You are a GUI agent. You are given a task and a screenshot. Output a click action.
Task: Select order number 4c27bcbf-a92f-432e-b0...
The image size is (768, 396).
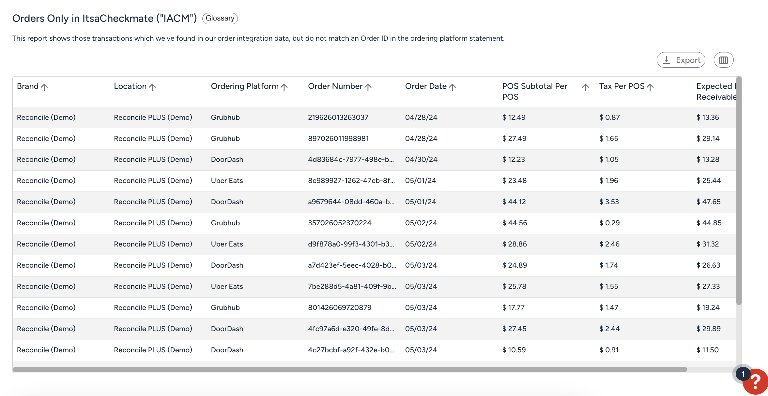tap(351, 350)
